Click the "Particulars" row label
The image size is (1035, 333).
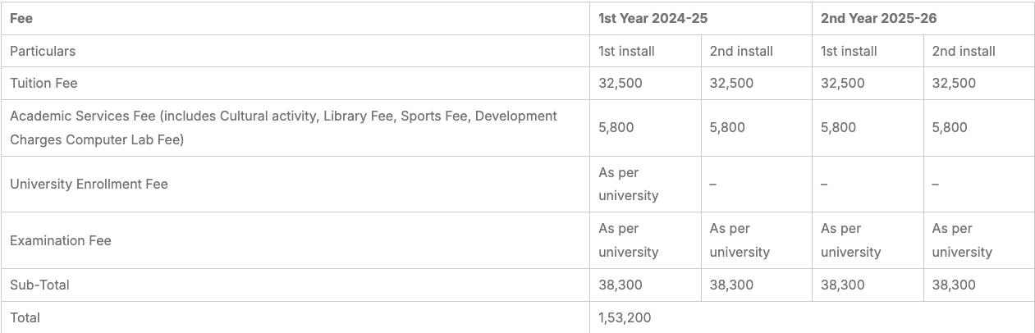coord(43,51)
